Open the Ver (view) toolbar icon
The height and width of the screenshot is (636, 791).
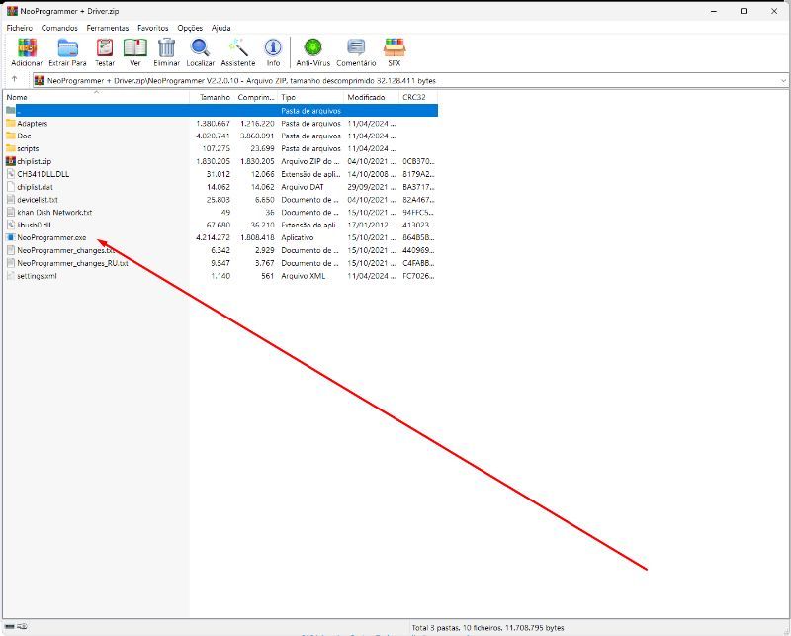click(135, 47)
